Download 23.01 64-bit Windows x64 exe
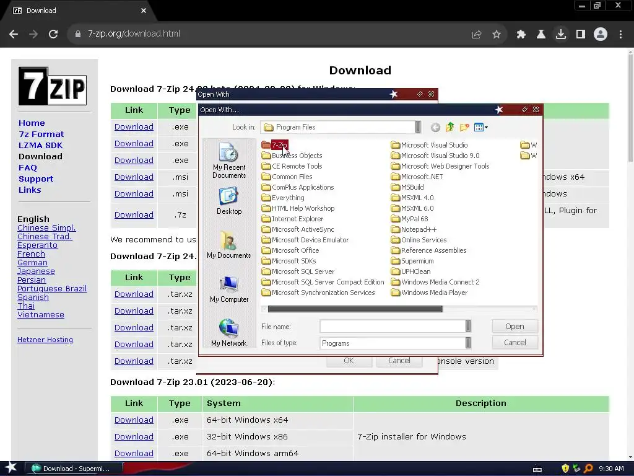The width and height of the screenshot is (634, 476). coord(134,420)
